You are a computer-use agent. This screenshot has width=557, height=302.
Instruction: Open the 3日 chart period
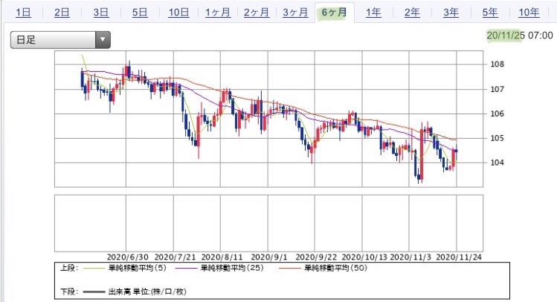pos(101,13)
